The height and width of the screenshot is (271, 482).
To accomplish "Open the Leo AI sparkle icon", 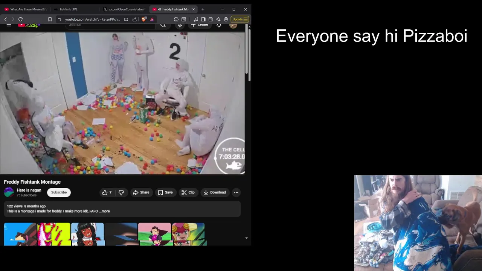I will pos(218,19).
